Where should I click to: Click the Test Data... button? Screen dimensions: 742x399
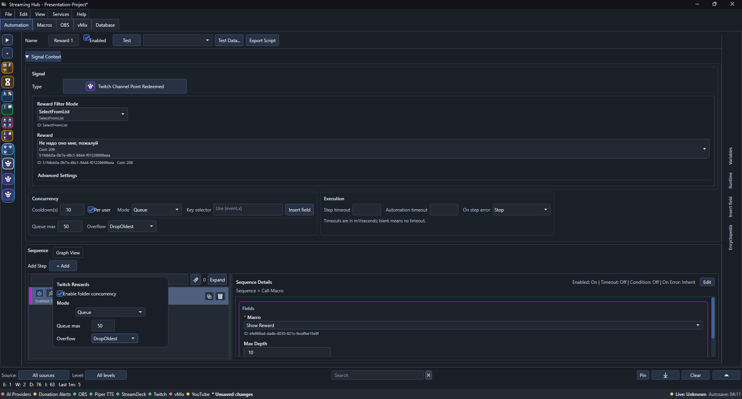point(229,40)
